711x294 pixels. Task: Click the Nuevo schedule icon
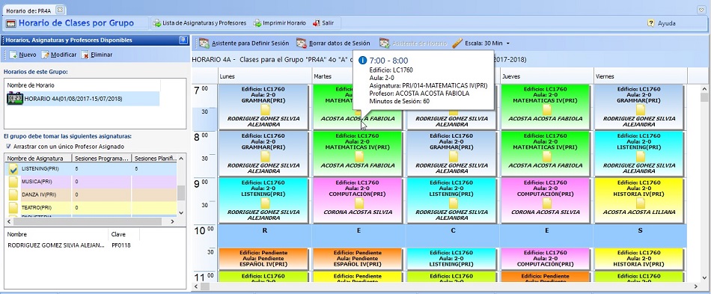[x=13, y=55]
